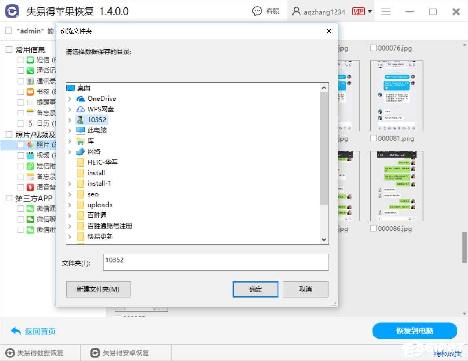Click 新建文件夹(M) button
468x361 pixels.
pos(98,289)
